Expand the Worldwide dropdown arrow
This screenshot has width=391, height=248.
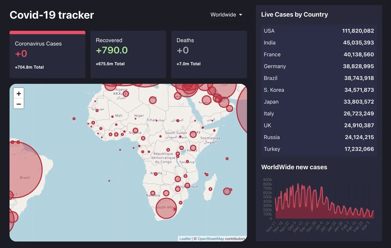click(241, 14)
